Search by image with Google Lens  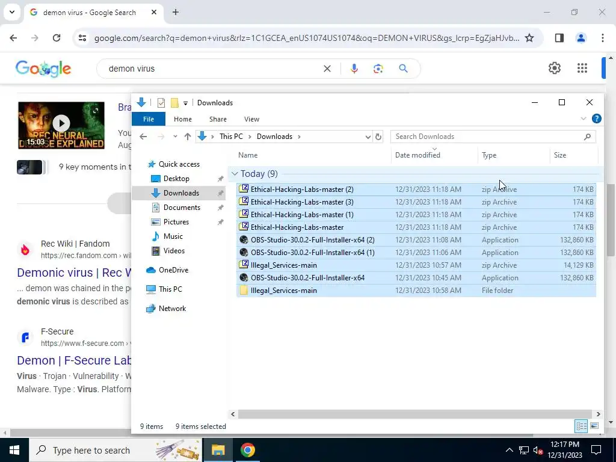[378, 69]
